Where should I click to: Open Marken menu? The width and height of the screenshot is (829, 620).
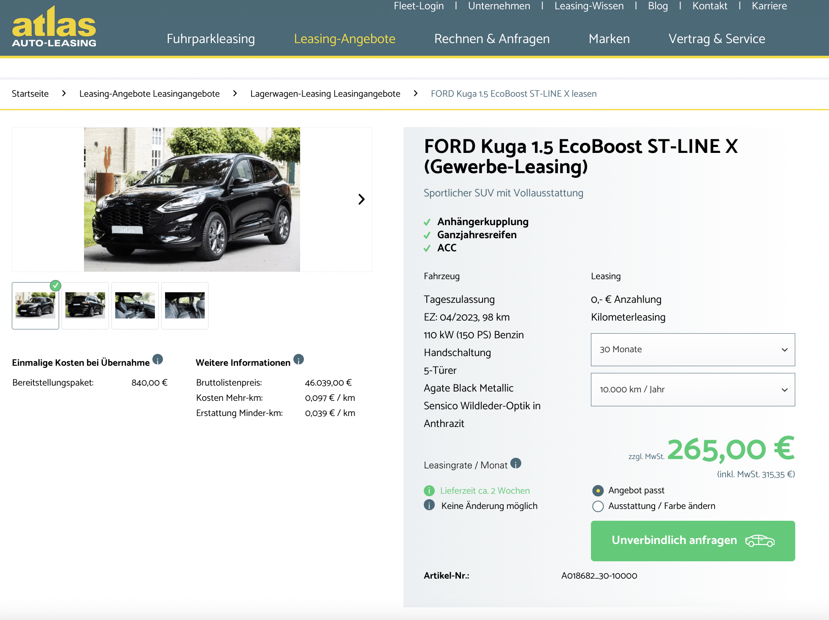(609, 39)
